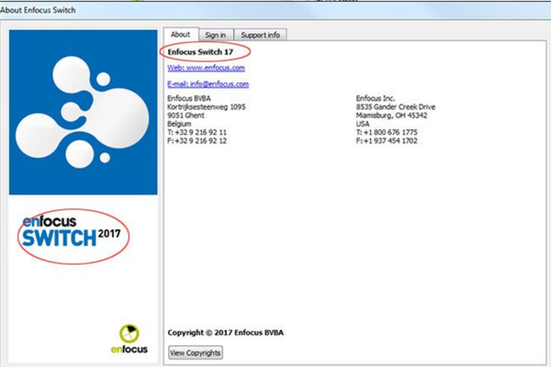Screen dimensions: 551x367
Task: Select the text USA
Action: [363, 124]
